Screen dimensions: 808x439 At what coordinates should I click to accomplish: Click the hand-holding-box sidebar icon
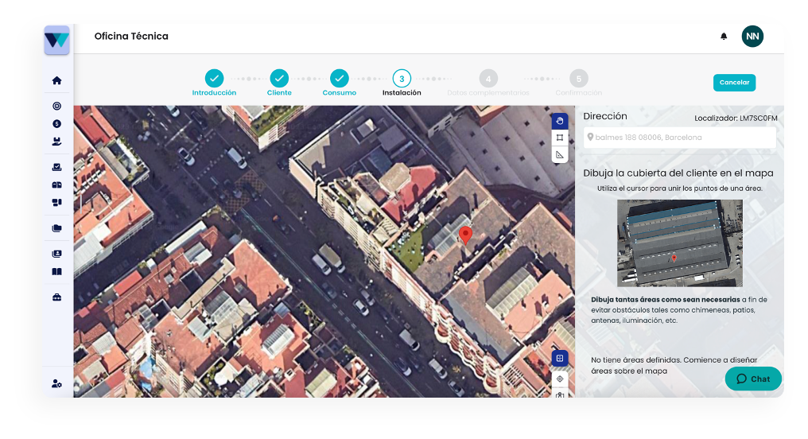click(56, 142)
